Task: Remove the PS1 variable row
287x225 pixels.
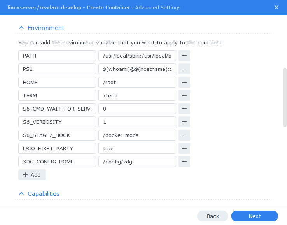Action: [x=184, y=69]
